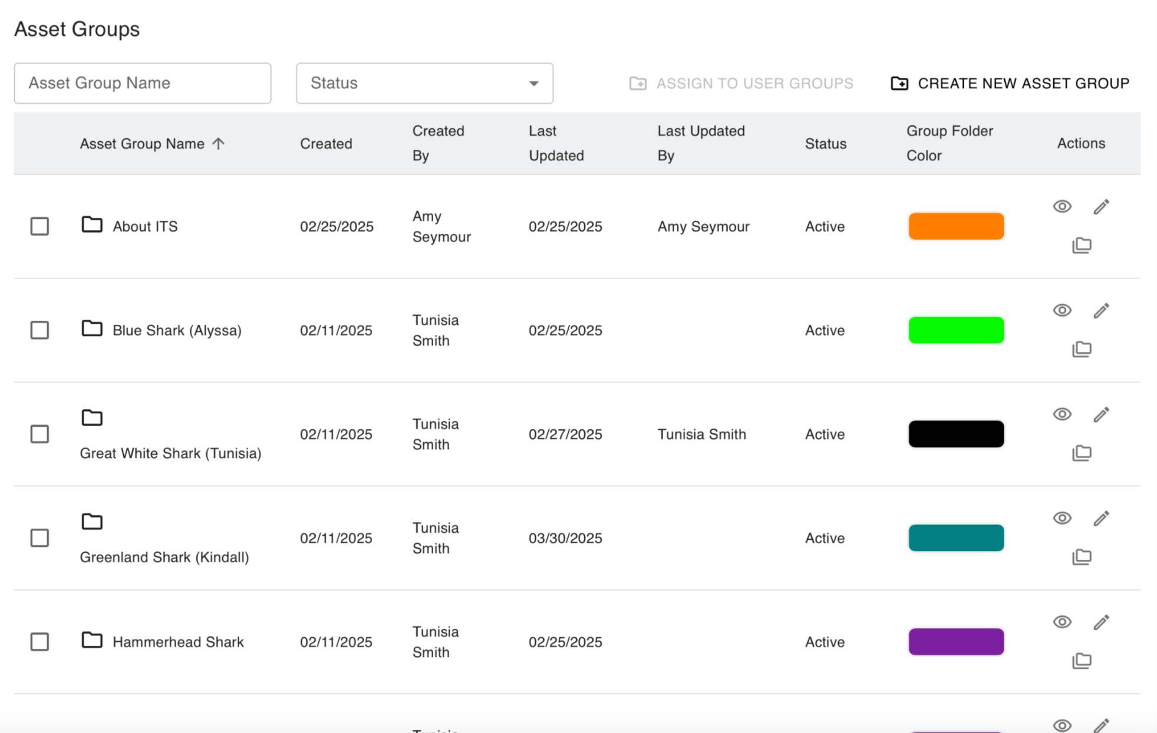Screen dimensions: 1157x733
Task: Click the copy icon in the About ITS row
Action: [1082, 245]
